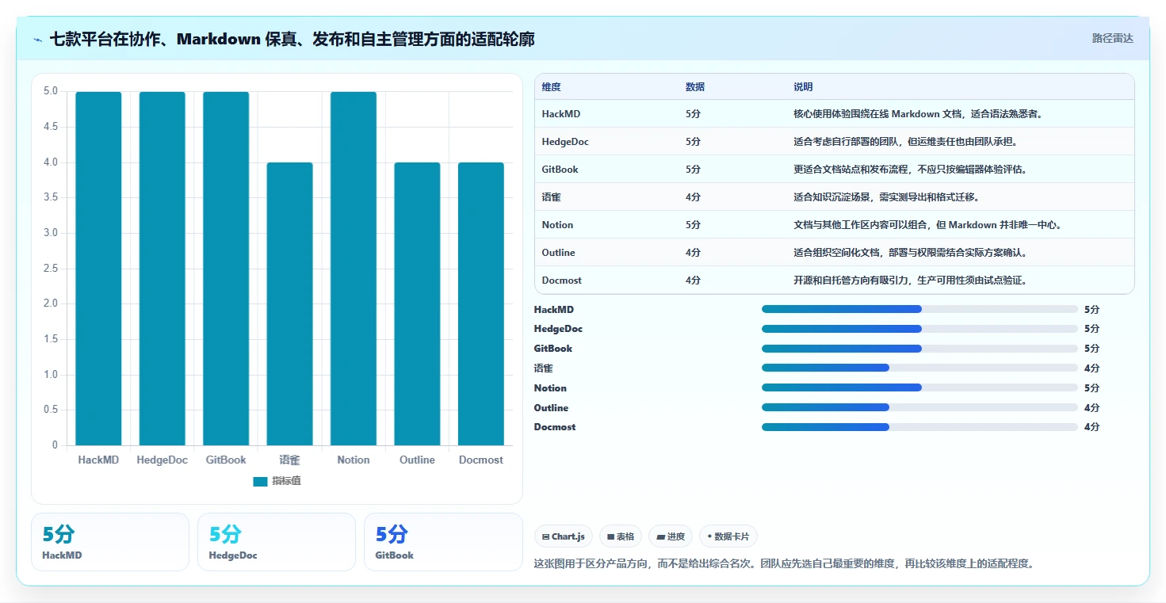Click the GitBook label on the chart x-axis
This screenshot has height=603, width=1166.
click(226, 460)
